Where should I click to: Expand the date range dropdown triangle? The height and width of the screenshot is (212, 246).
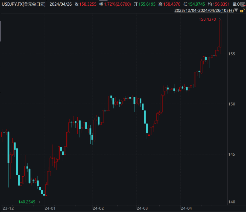236,10
